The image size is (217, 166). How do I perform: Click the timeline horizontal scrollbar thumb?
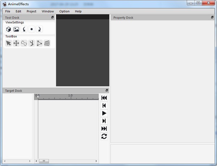(43, 161)
